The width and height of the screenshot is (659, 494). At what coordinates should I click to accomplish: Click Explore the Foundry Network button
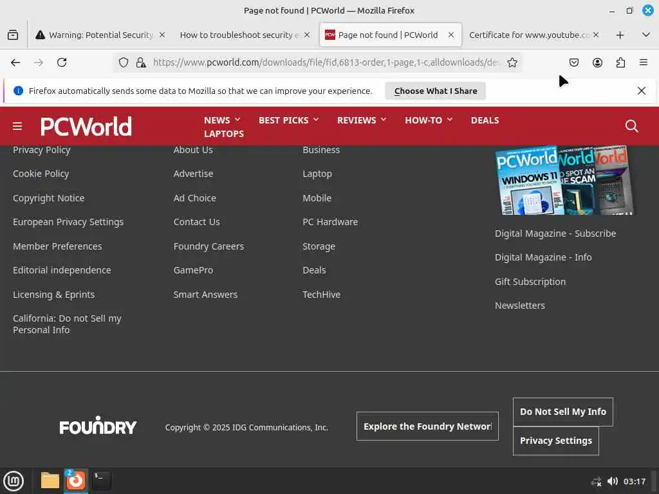pos(427,426)
